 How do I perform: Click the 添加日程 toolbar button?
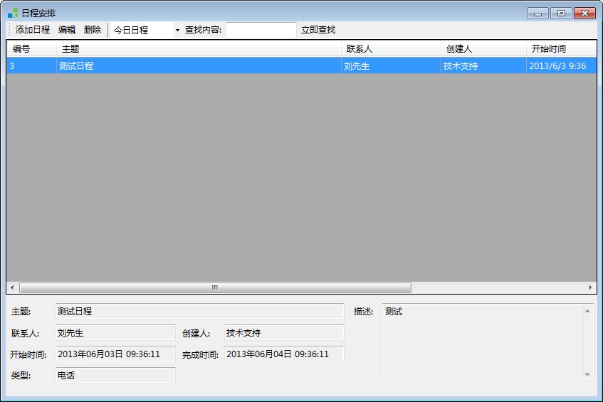click(33, 30)
